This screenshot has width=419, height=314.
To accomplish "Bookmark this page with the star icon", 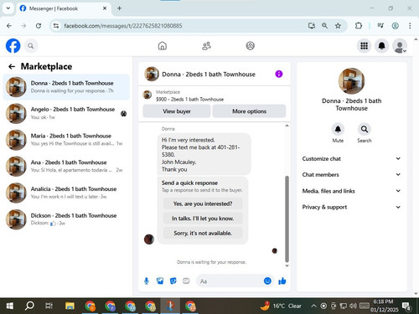I will 338,26.
